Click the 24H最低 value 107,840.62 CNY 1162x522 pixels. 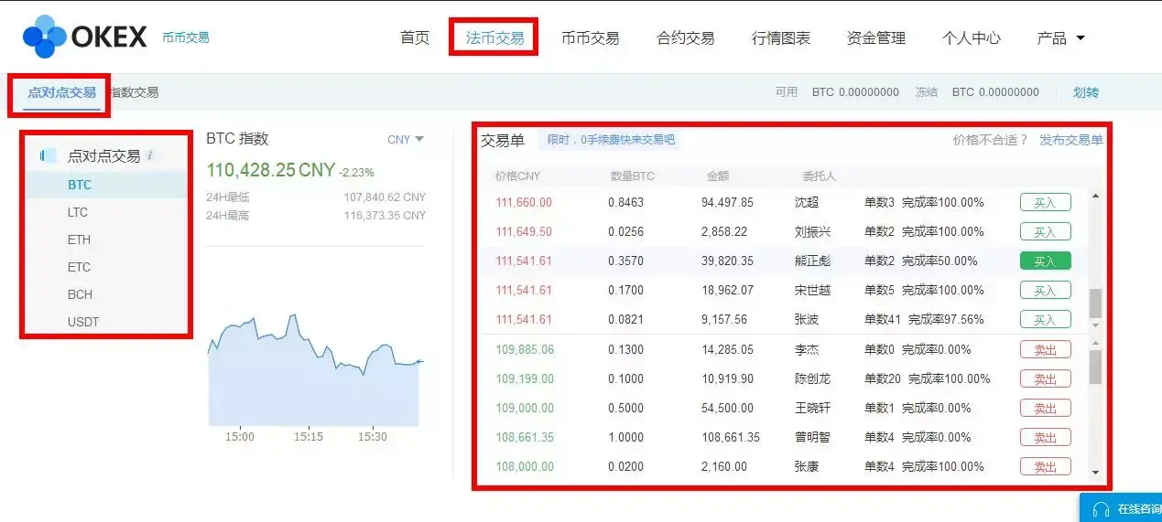pos(385,197)
